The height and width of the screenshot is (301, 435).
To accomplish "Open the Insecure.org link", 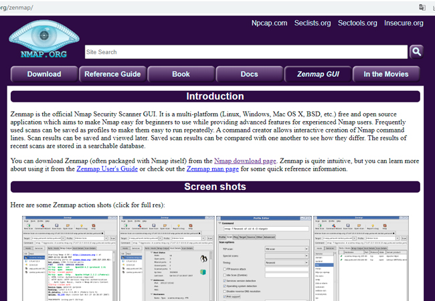I will coord(404,23).
